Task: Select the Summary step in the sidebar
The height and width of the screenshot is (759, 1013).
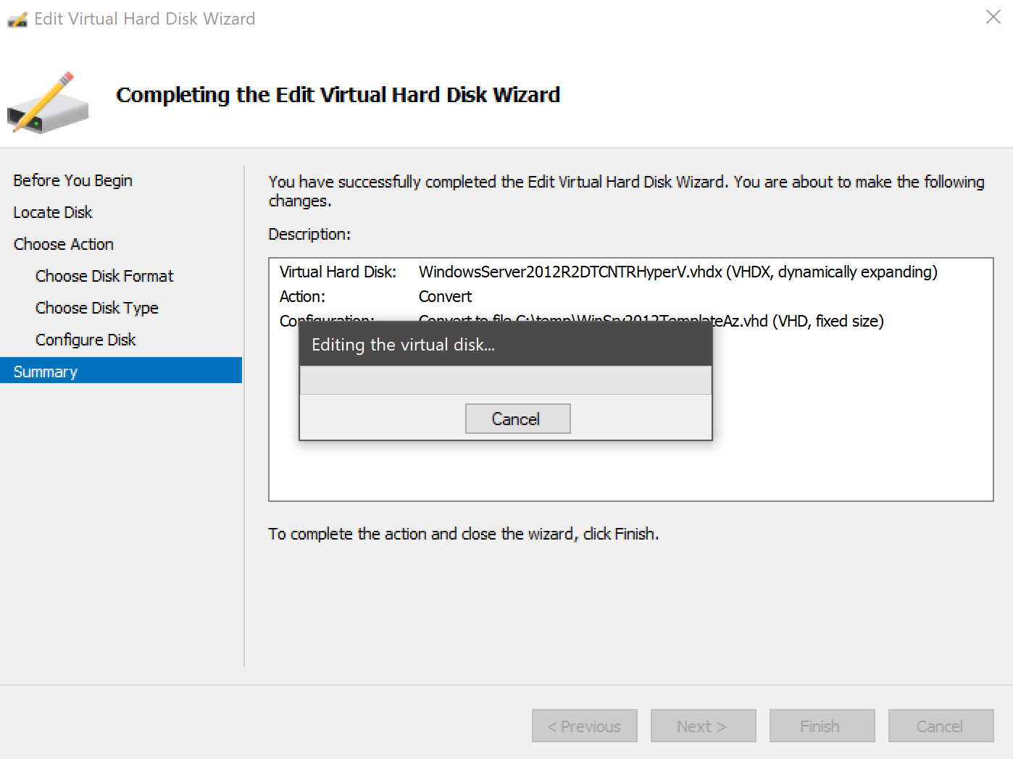Action: [x=45, y=371]
